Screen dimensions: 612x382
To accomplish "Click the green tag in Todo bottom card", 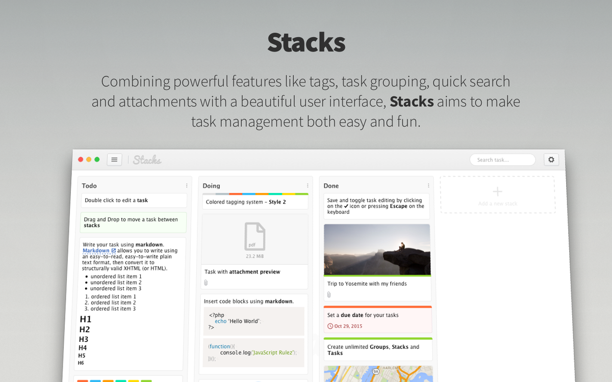I will coord(146,380).
